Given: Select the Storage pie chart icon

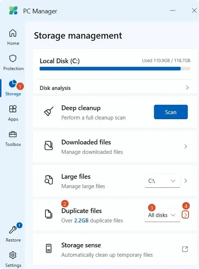Looking at the screenshot, I should click(x=13, y=84).
